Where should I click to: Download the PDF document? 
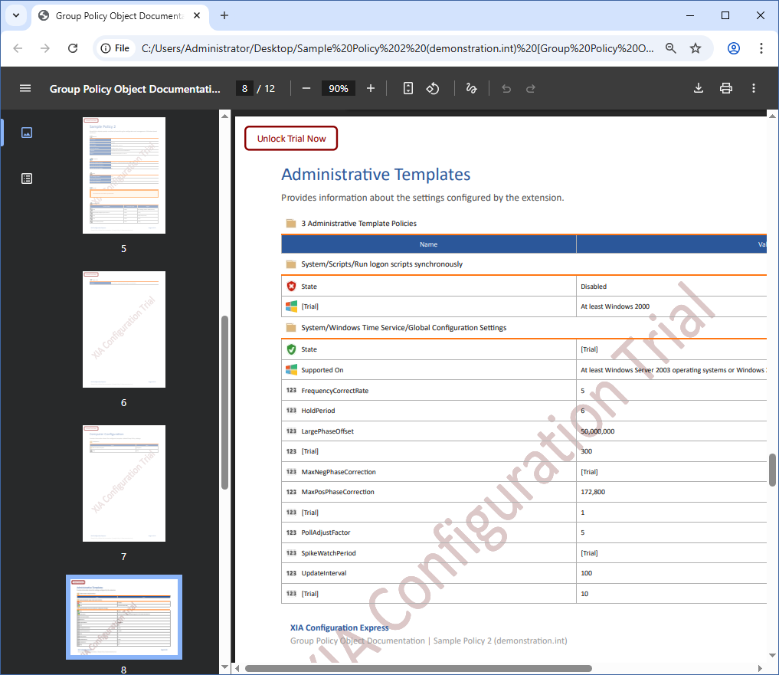699,88
